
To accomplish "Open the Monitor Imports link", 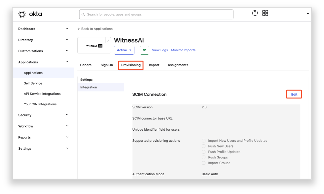I will [183, 50].
